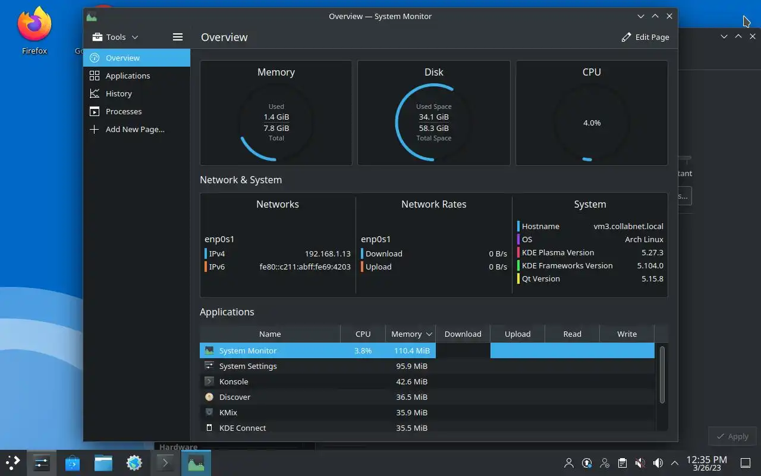The image size is (761, 476).
Task: Open Discover store icon in the taskbar
Action: click(73, 462)
